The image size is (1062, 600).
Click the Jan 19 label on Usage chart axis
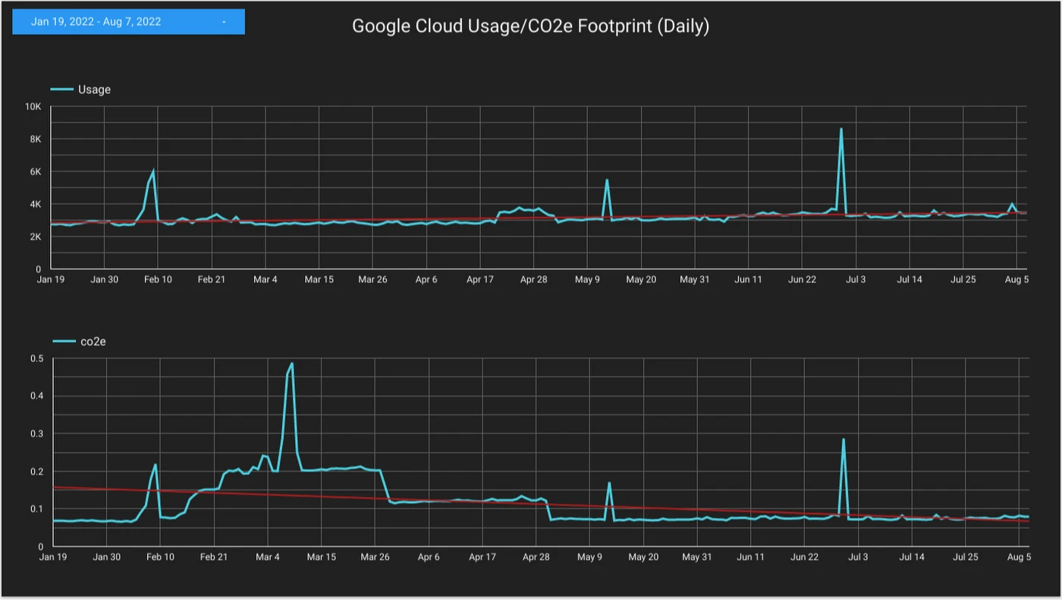[51, 280]
